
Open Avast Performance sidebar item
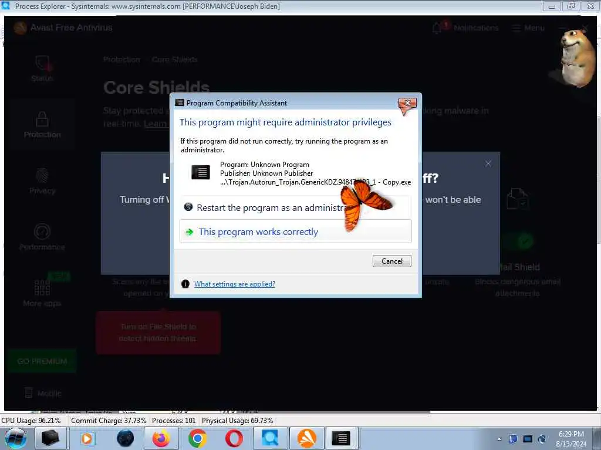point(42,237)
